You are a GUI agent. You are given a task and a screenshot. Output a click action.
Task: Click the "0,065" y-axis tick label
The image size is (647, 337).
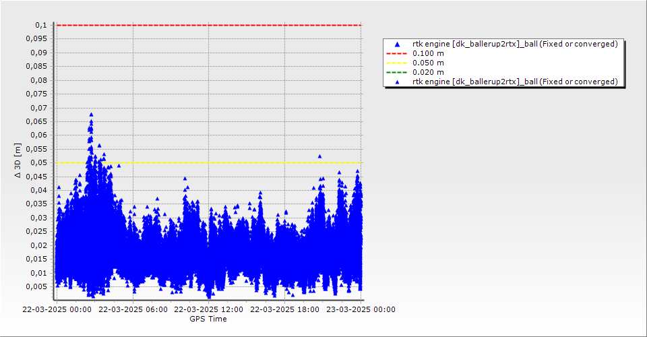click(36, 122)
